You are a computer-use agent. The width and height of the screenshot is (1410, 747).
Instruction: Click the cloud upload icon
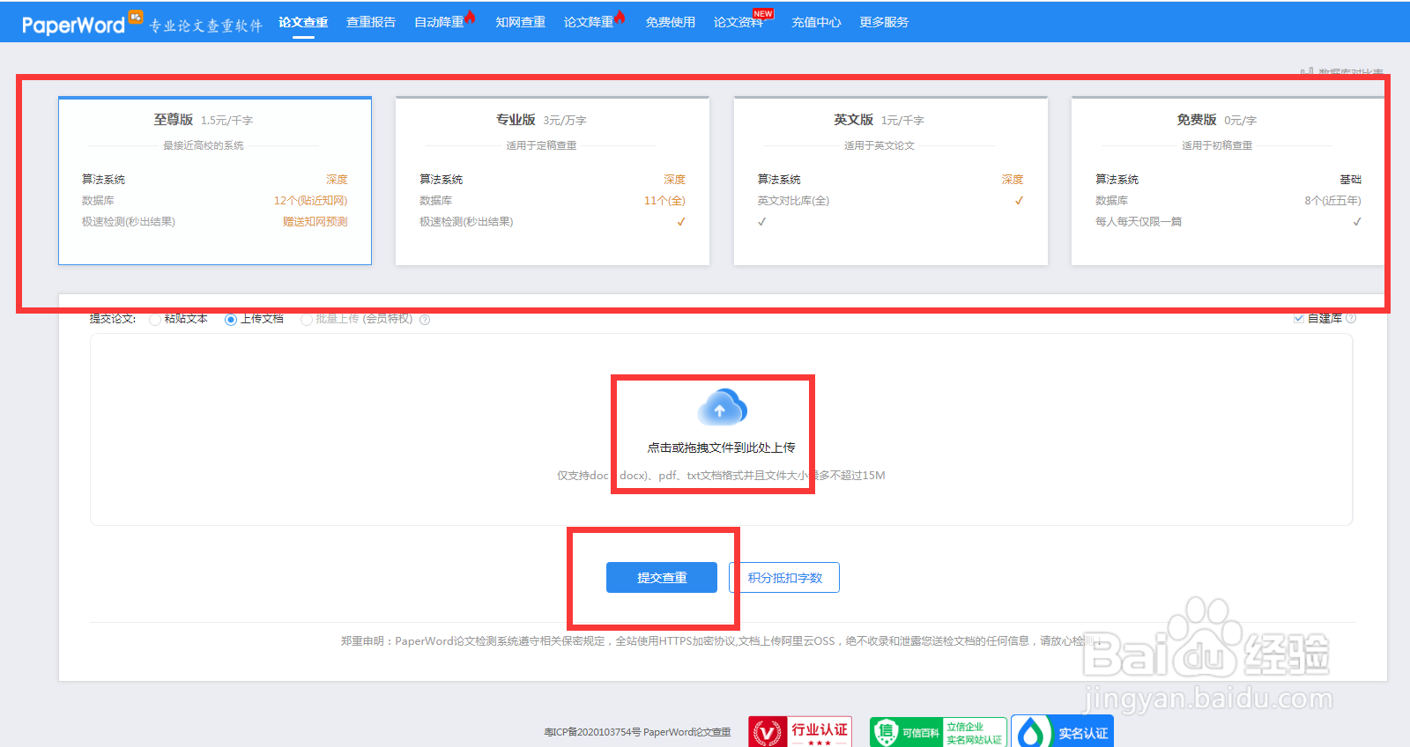[x=722, y=408]
